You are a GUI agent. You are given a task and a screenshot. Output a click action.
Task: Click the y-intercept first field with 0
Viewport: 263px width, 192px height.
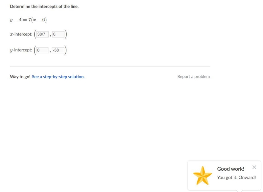click(x=42, y=50)
